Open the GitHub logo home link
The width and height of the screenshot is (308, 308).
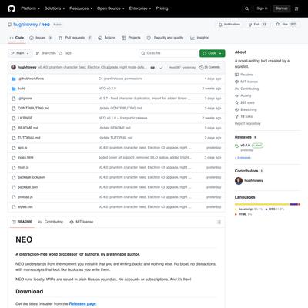coord(12,8)
